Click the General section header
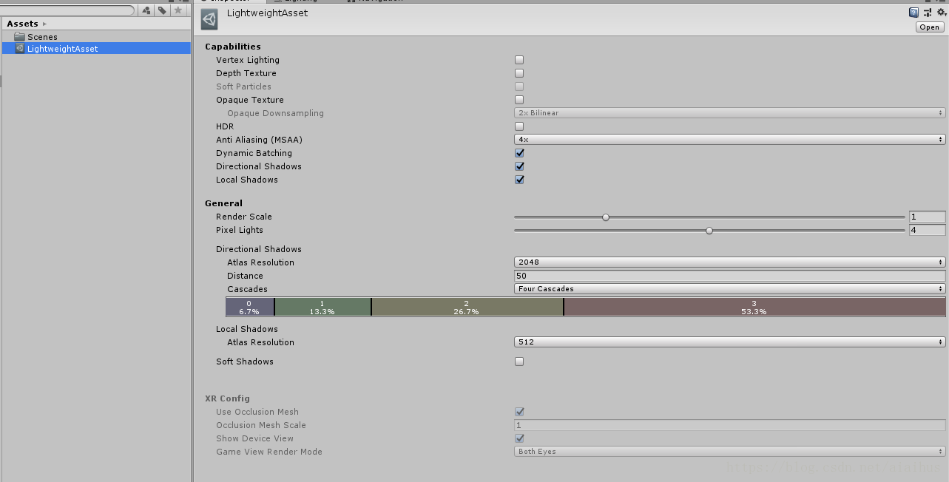949x482 pixels. tap(223, 203)
